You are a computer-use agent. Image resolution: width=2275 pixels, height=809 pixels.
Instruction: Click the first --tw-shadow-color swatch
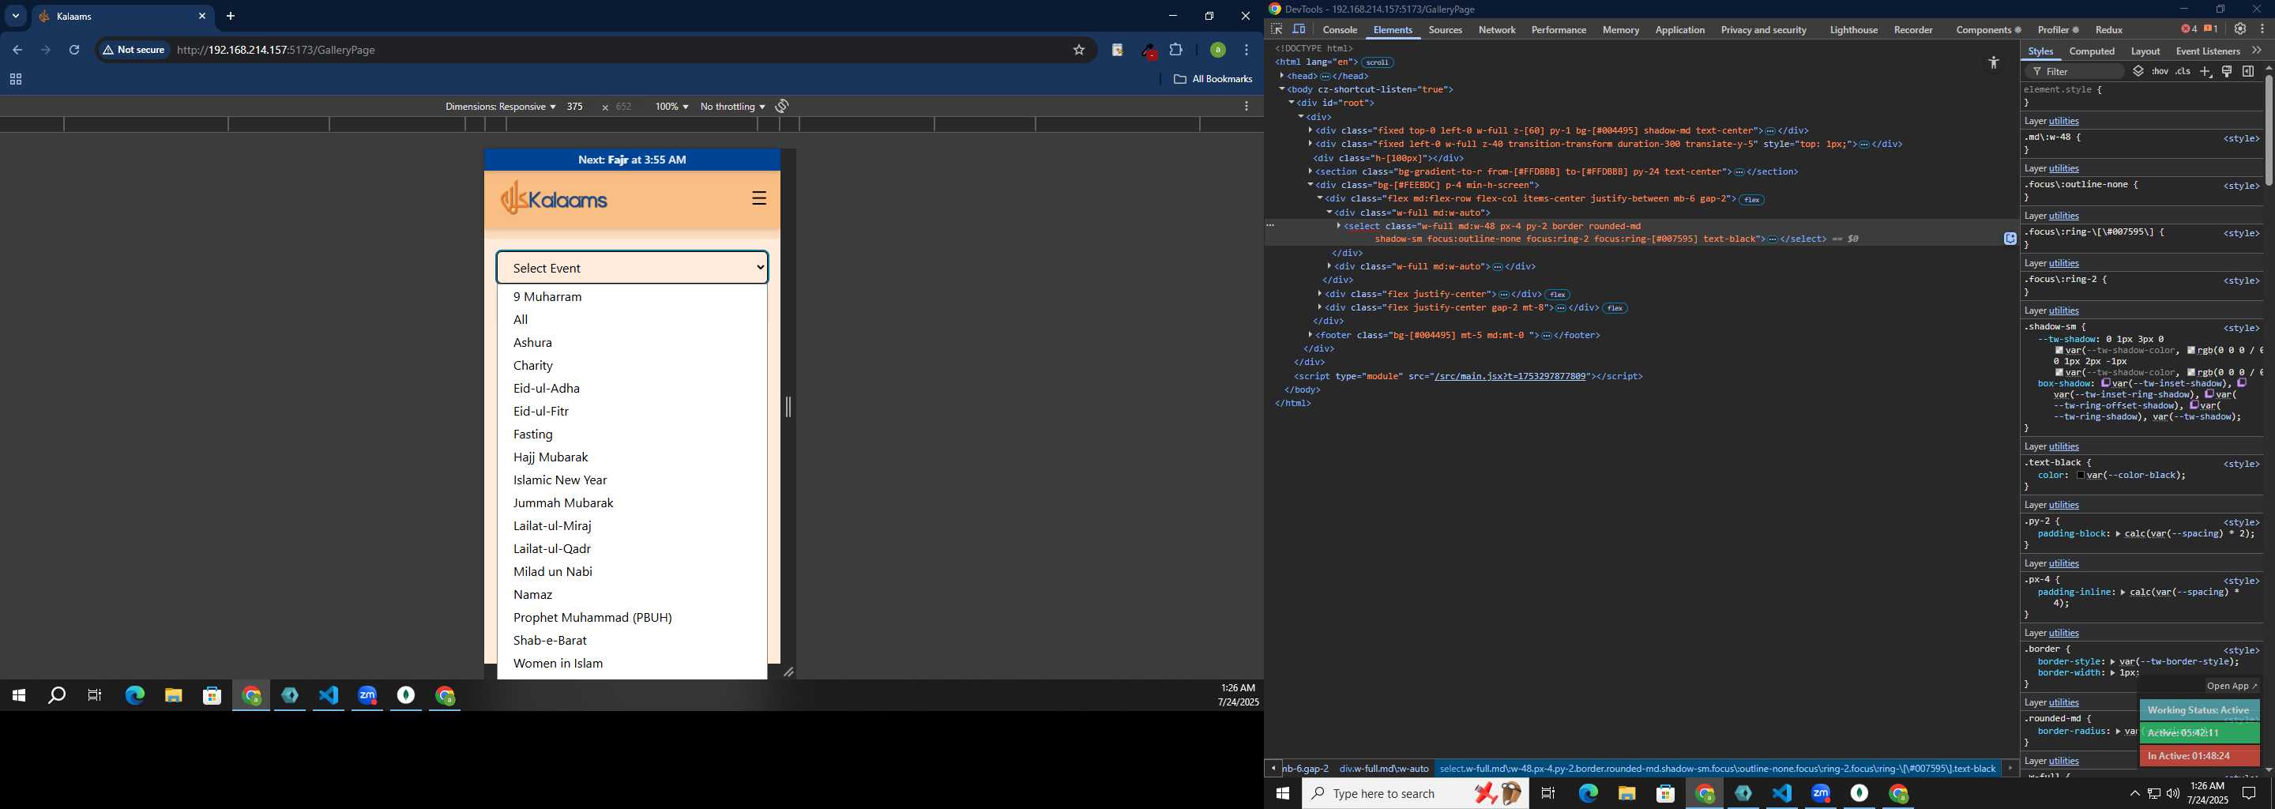coord(2059,351)
